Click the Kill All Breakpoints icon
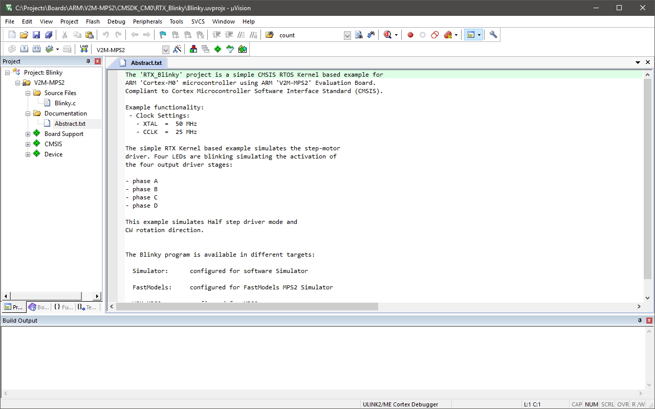655x409 pixels. coord(448,35)
